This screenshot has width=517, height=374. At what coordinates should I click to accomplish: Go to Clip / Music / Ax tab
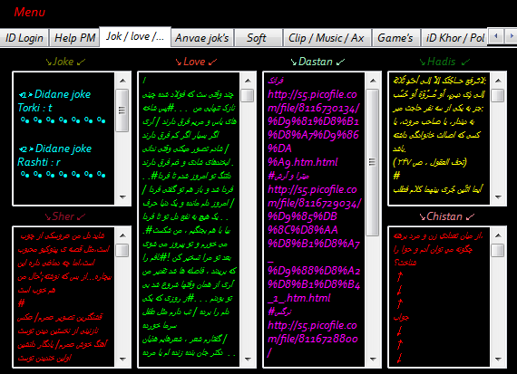click(327, 38)
